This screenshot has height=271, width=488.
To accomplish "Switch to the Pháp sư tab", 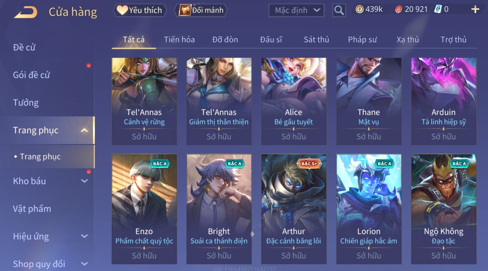I will point(362,40).
